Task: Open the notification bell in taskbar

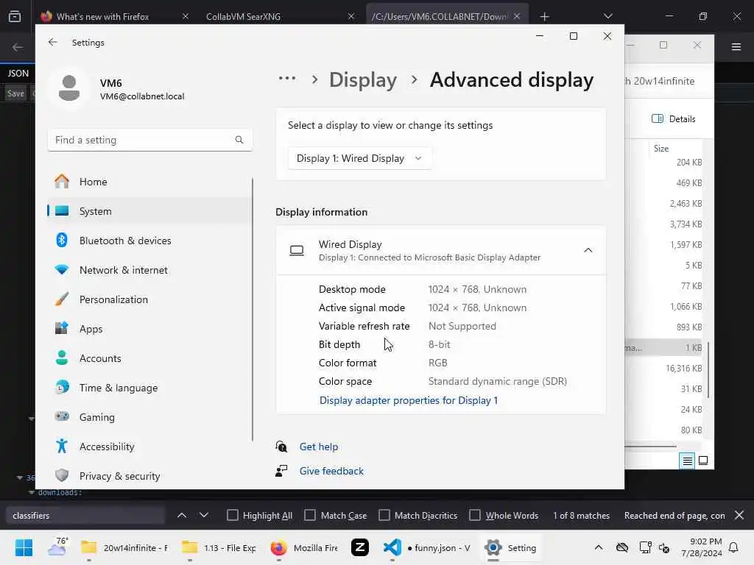Action: point(734,547)
